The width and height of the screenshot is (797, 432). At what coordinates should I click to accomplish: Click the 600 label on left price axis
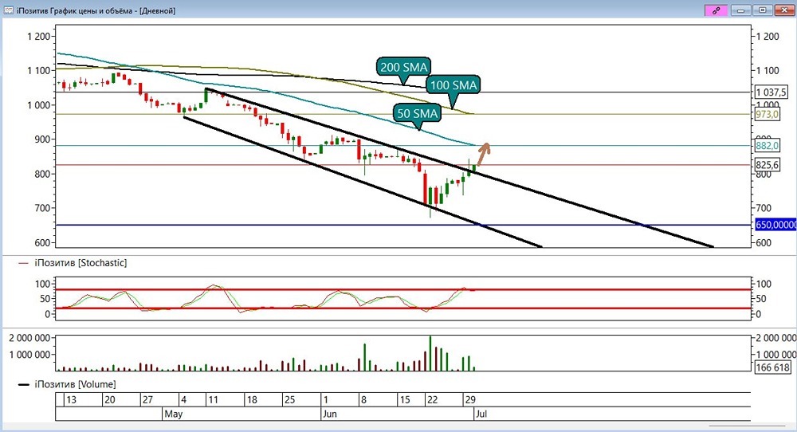[41, 242]
